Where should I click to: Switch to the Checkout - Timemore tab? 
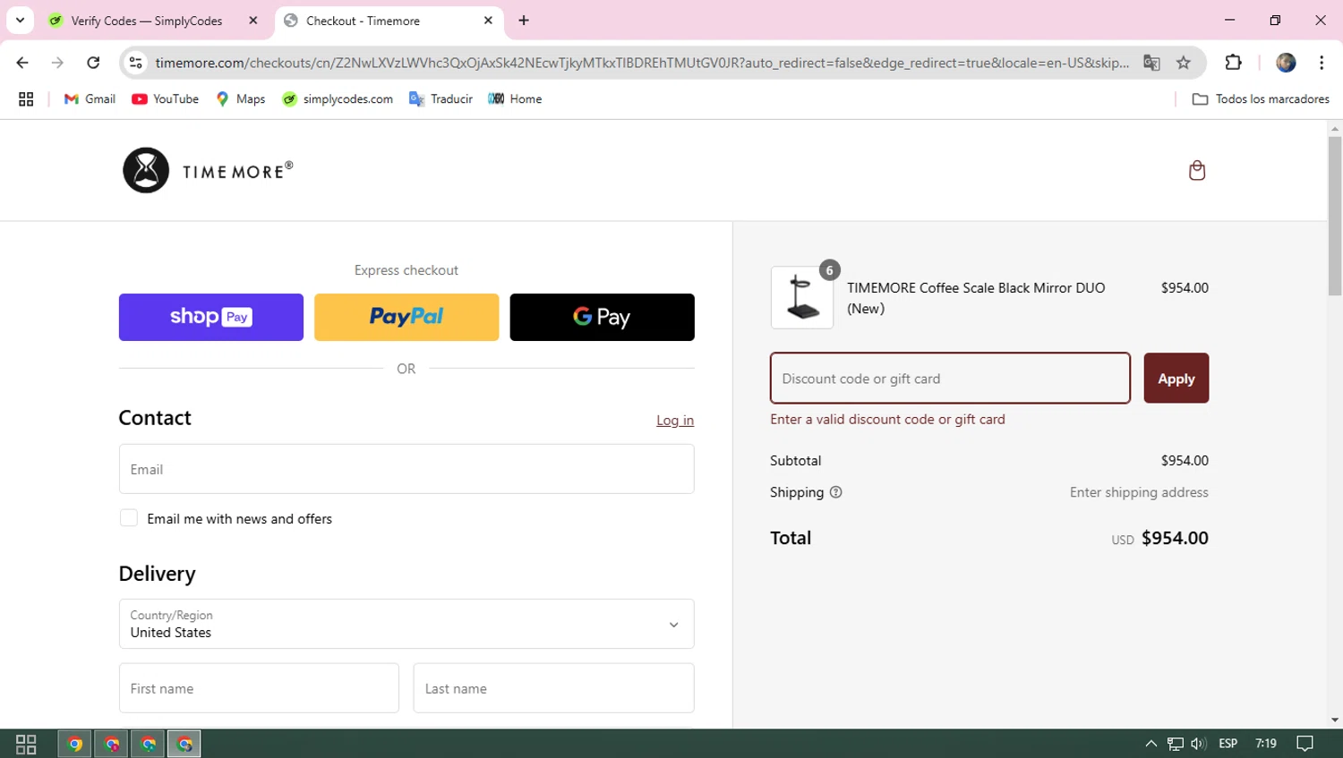tap(363, 21)
